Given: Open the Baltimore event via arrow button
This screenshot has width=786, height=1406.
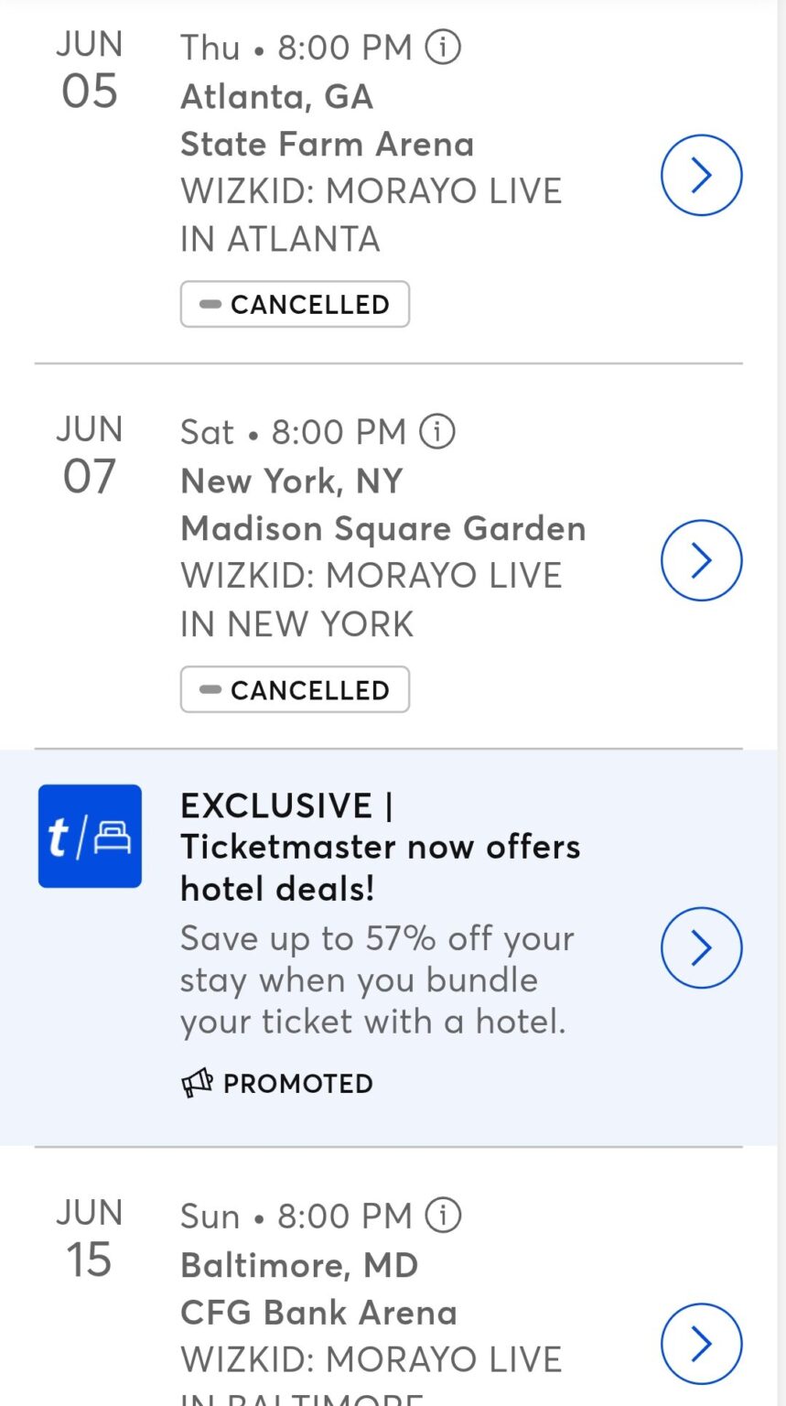Looking at the screenshot, I should click(701, 1343).
